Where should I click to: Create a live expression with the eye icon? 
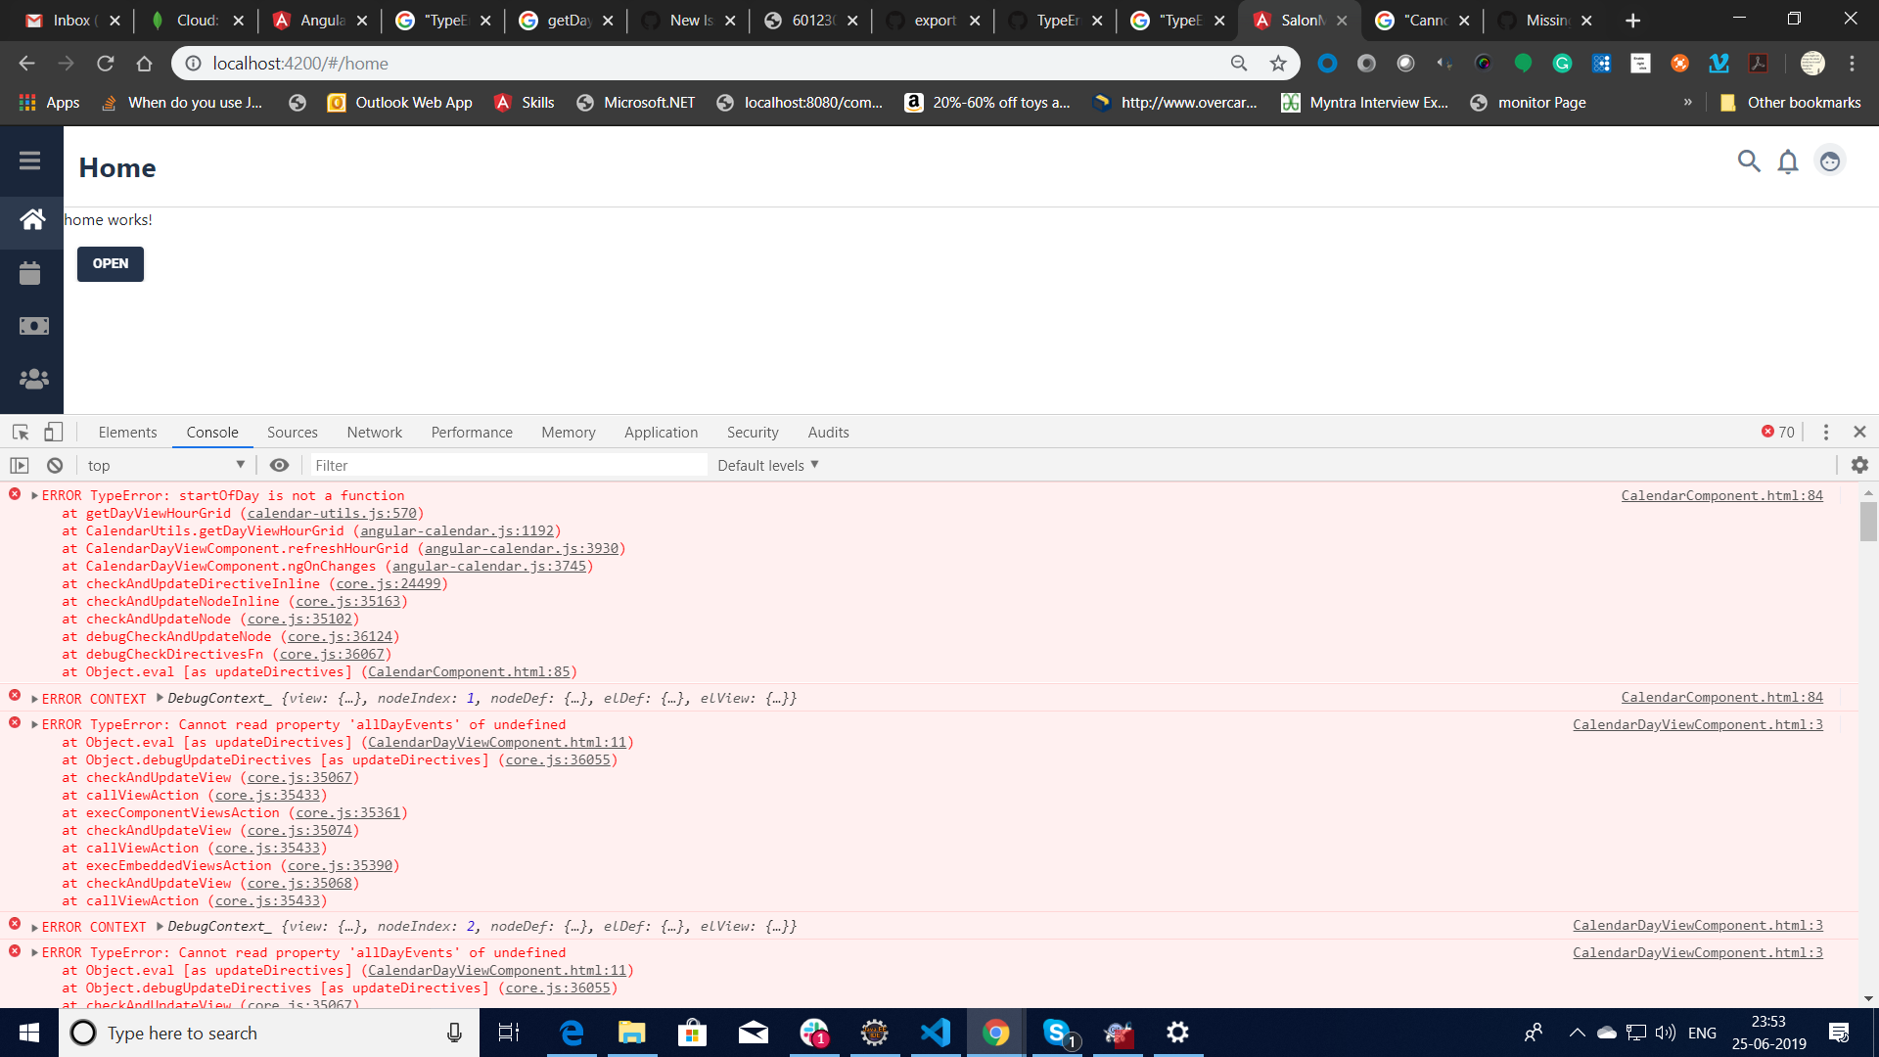pos(279,466)
